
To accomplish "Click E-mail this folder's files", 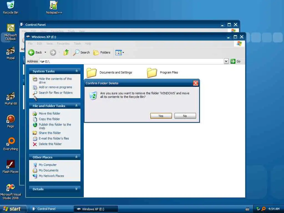I will (x=51, y=139).
